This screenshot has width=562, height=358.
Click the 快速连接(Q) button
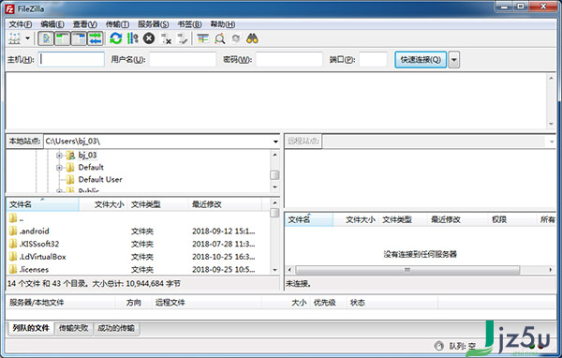point(421,60)
